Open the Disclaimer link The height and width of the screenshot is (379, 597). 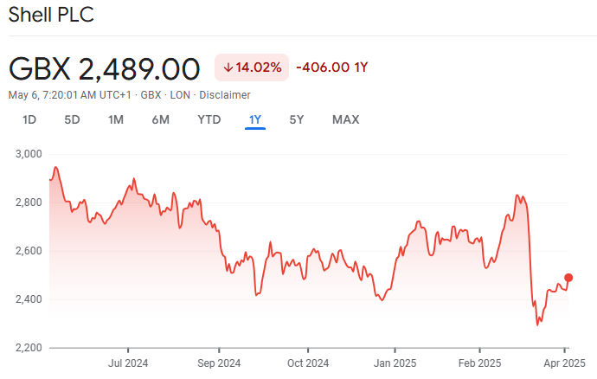click(228, 95)
